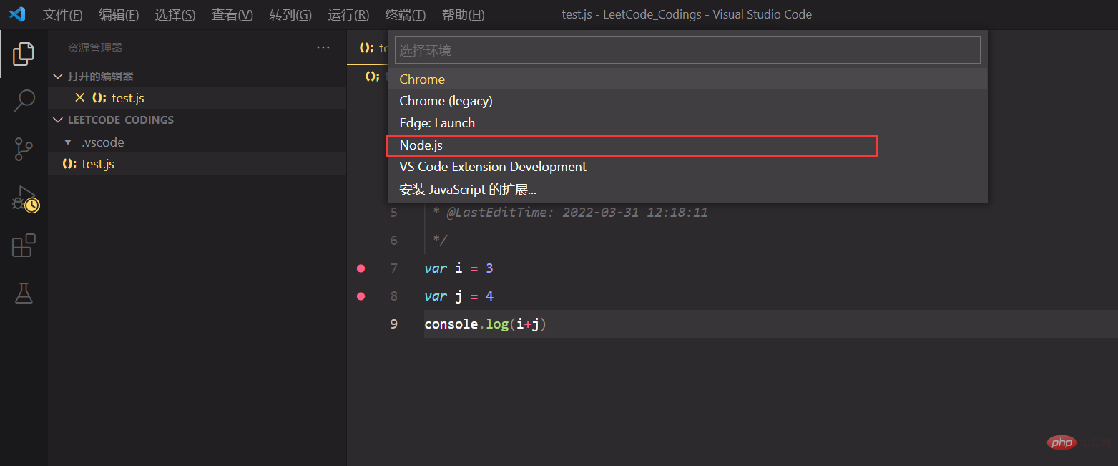1118x466 pixels.
Task: Toggle breakpoint on line 8
Action: point(361,296)
